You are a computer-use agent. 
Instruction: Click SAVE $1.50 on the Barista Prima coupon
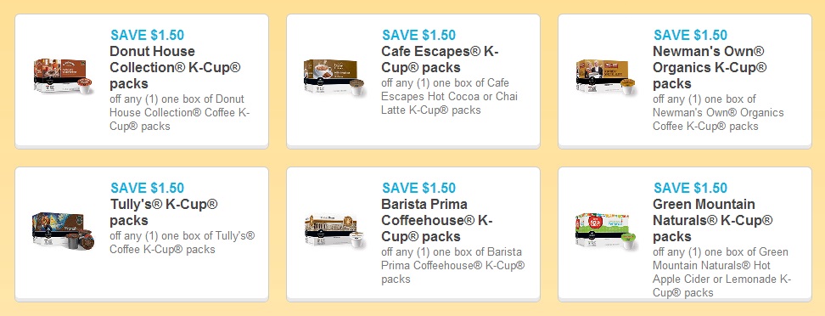point(418,188)
